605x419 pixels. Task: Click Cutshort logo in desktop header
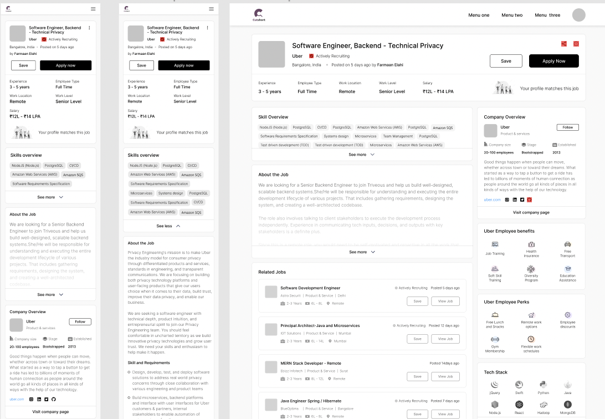(259, 15)
